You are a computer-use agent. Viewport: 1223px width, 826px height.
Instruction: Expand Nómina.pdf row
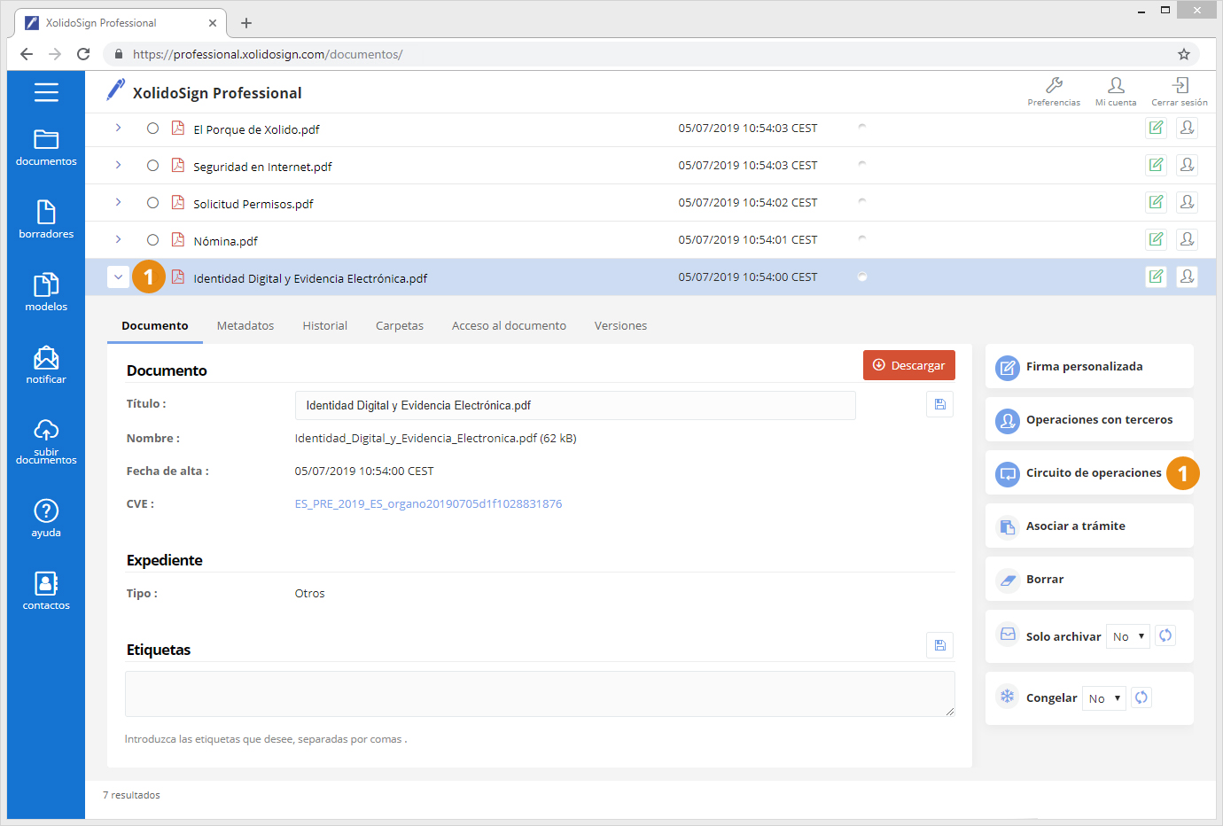(118, 239)
